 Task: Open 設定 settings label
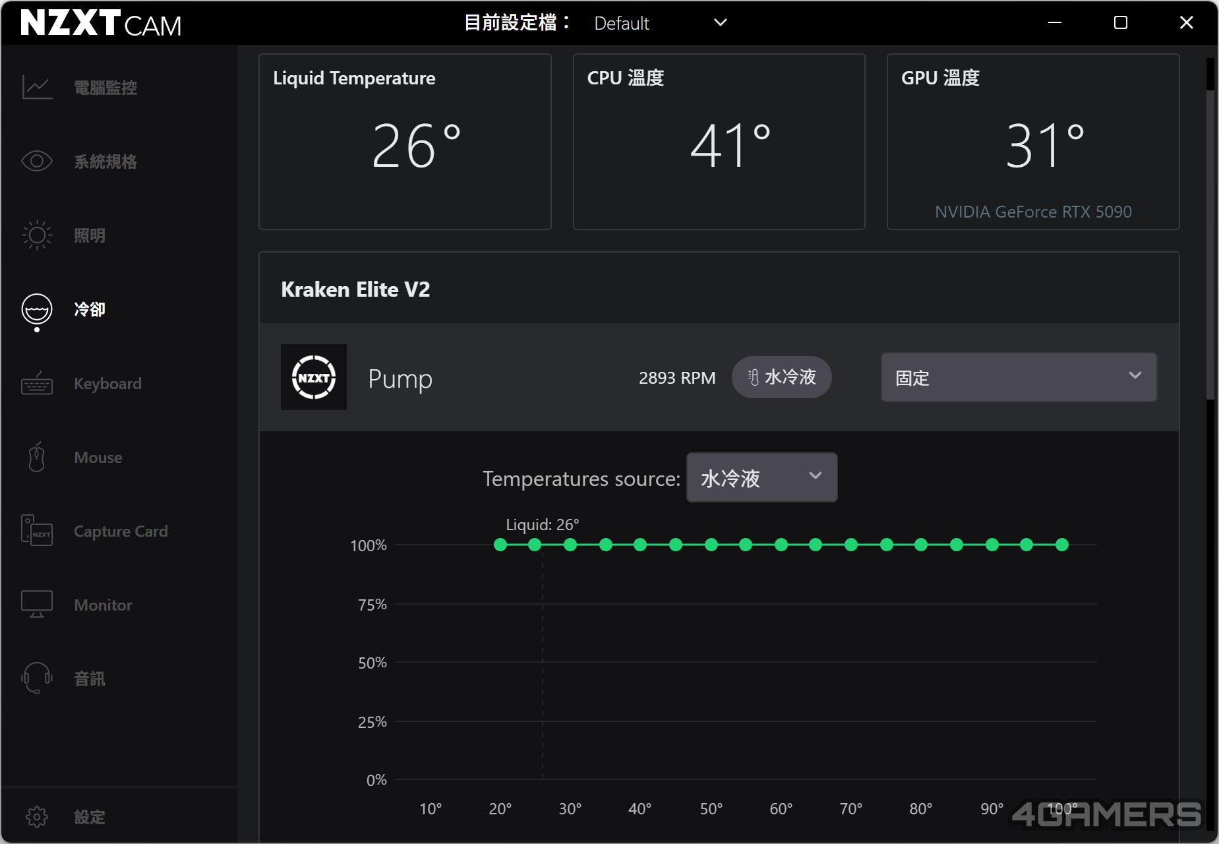(x=90, y=818)
